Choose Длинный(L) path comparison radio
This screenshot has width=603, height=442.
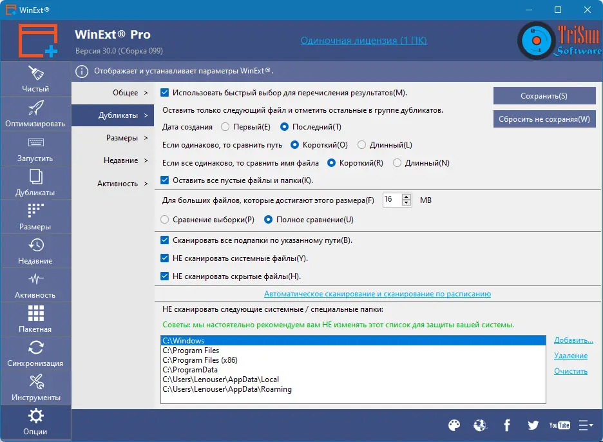[x=361, y=144]
